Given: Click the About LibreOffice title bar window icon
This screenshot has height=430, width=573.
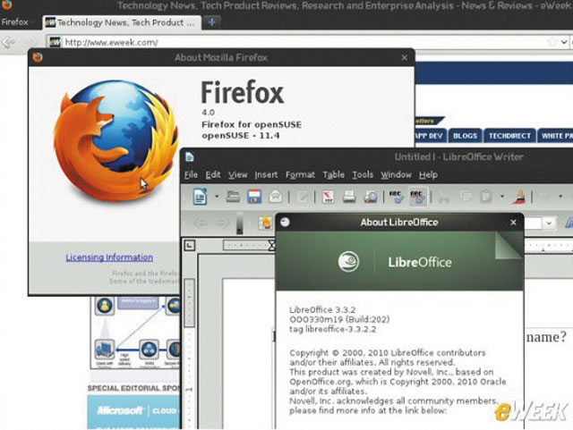Looking at the screenshot, I should (285, 222).
